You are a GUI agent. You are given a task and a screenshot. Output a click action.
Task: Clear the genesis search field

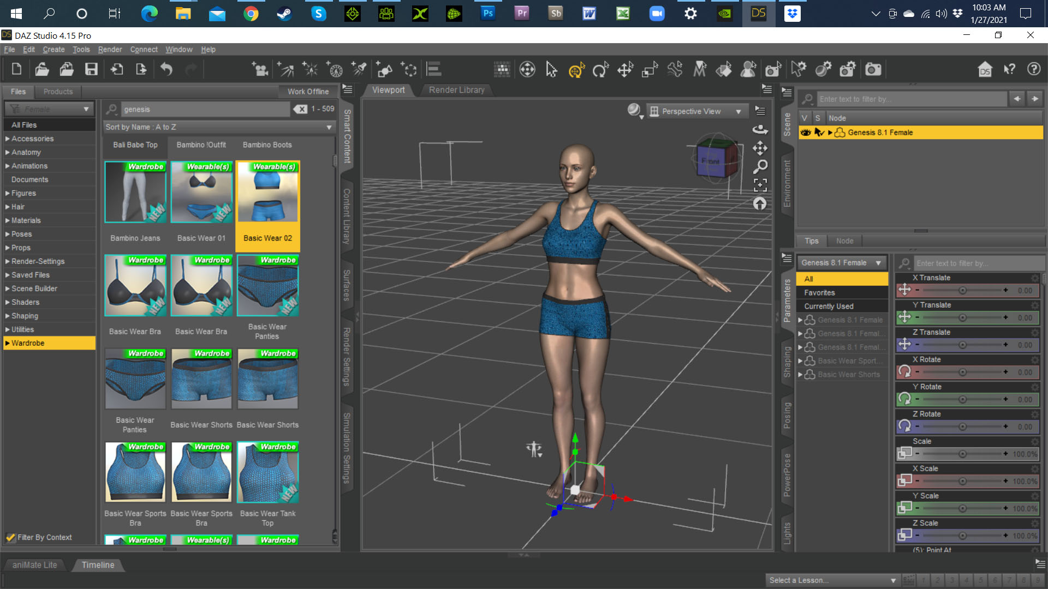coord(300,109)
